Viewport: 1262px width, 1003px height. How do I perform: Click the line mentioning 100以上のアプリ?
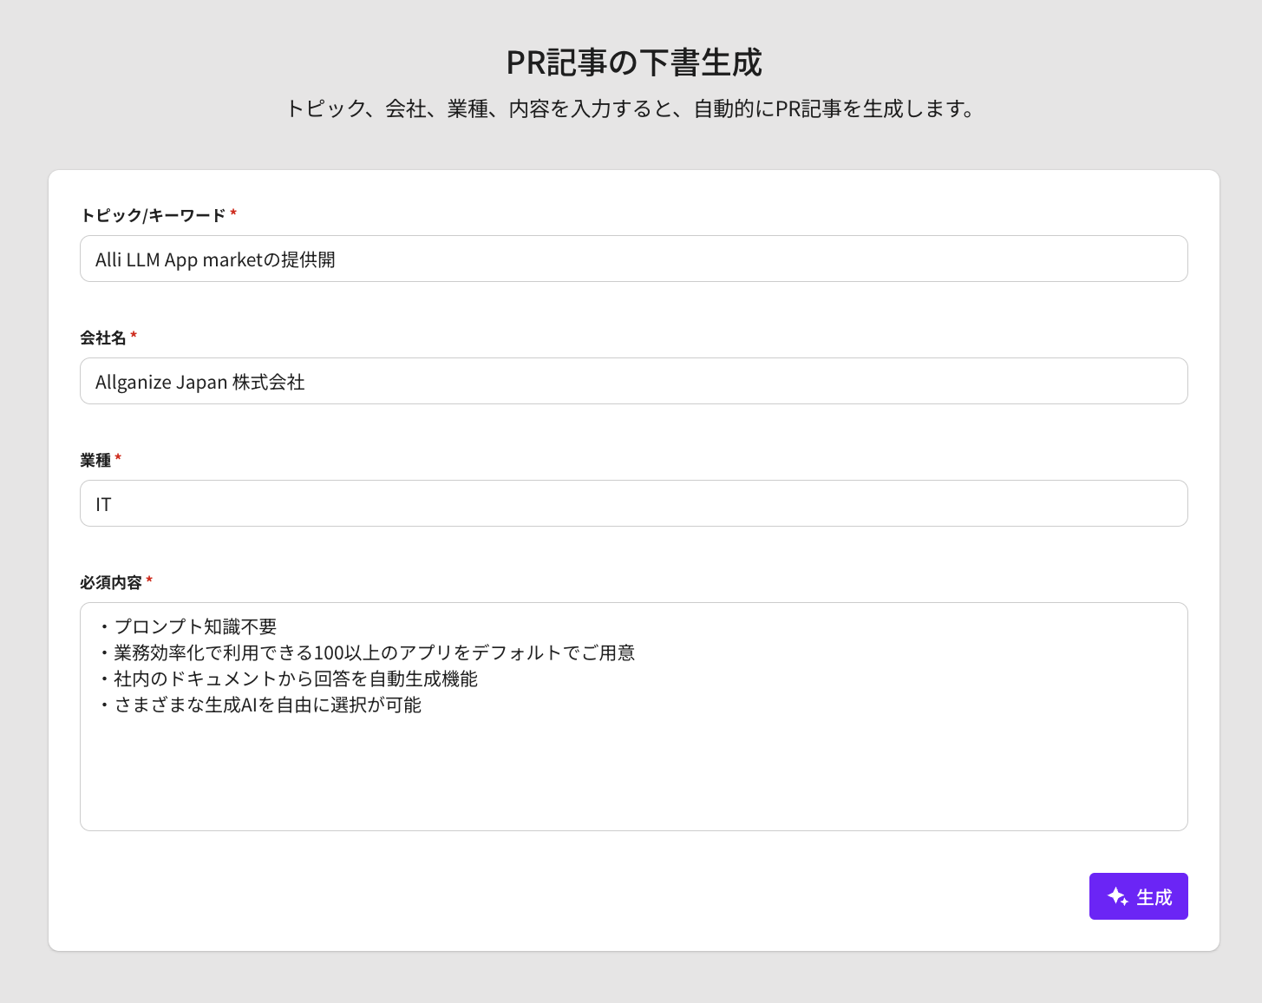click(x=373, y=652)
